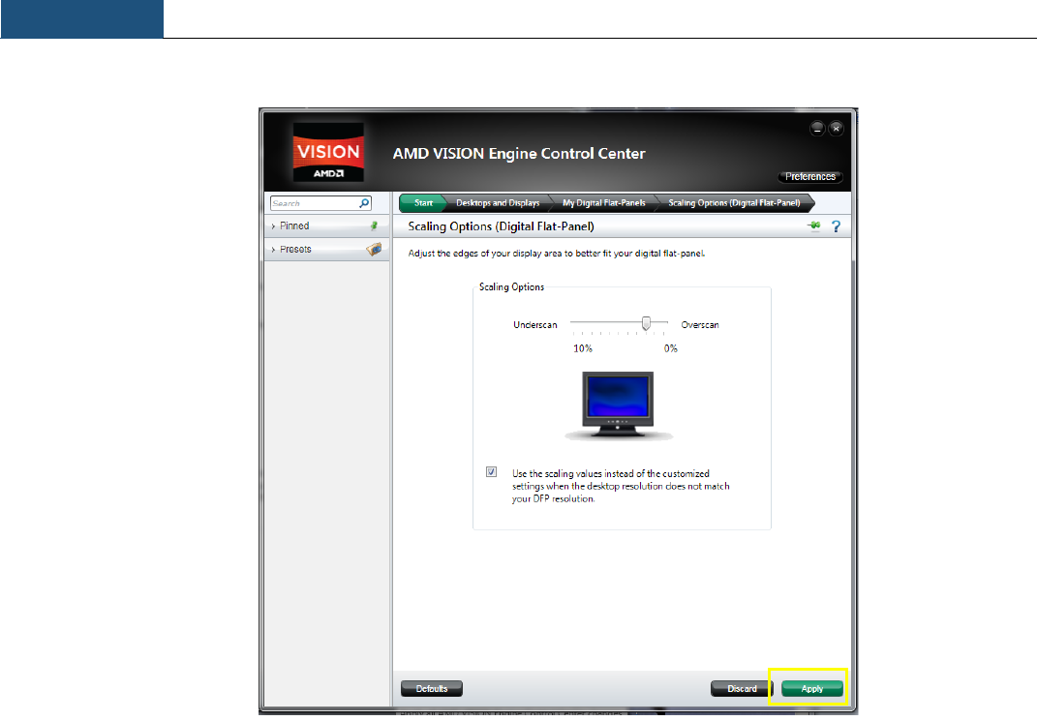Screen dimensions: 1037x721
Task: Click the search magnifier icon
Action: tap(364, 203)
